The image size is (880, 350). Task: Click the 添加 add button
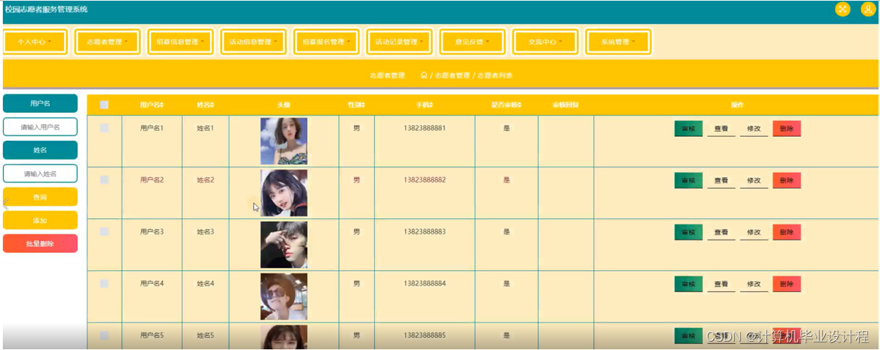(x=40, y=220)
